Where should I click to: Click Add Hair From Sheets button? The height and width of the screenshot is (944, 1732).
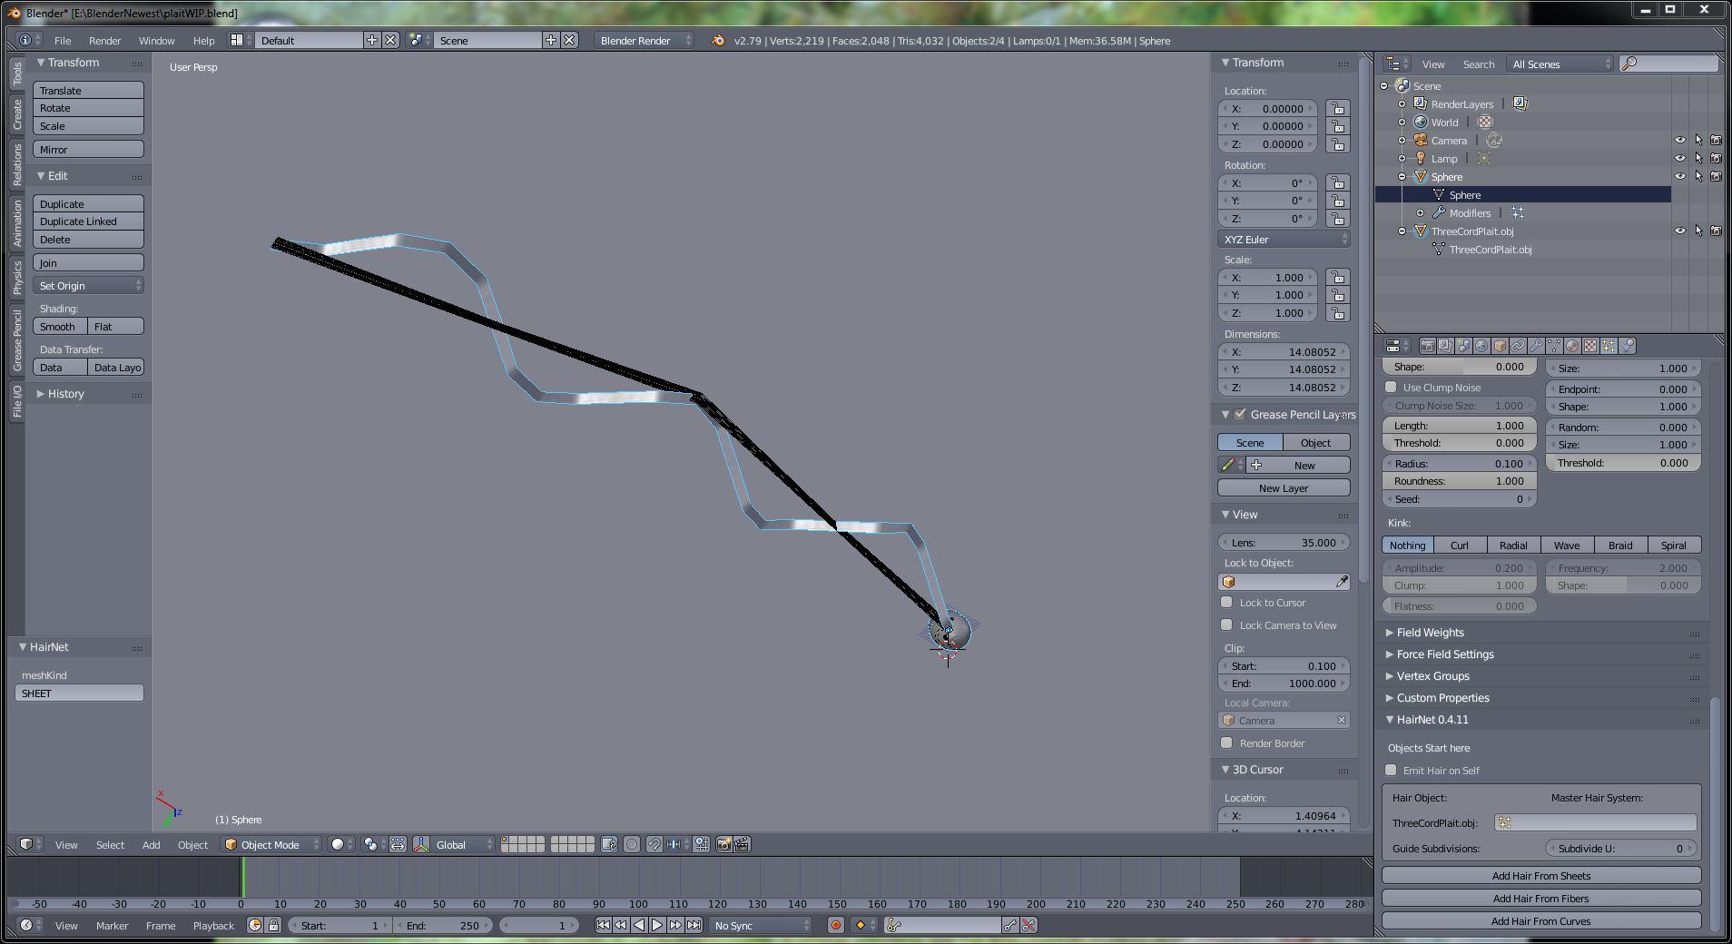pos(1541,876)
